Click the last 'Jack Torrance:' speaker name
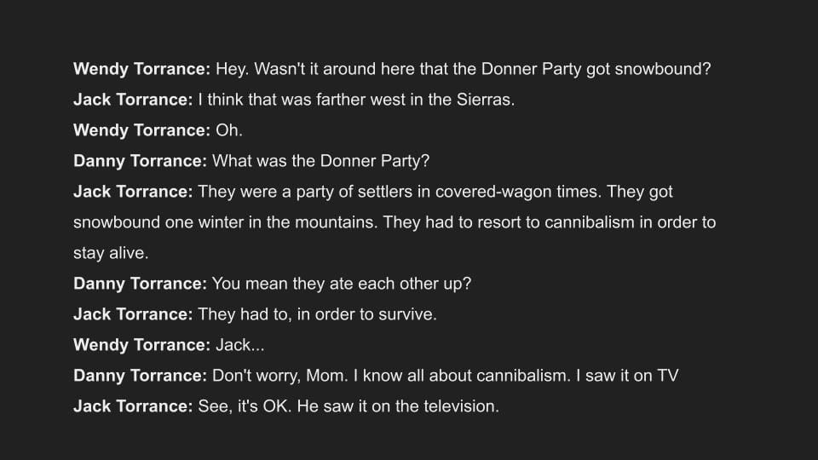Image resolution: width=818 pixels, height=460 pixels. click(133, 407)
